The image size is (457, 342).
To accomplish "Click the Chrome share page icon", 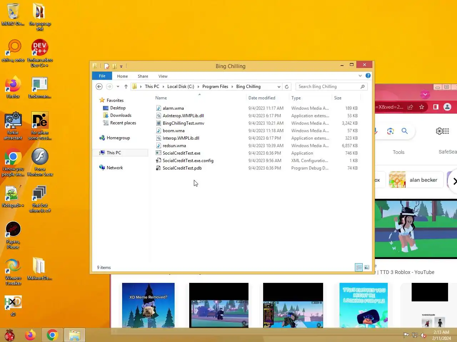I will click(x=411, y=107).
